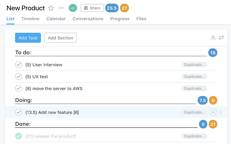Expand details arrow for Add new feature
The image size is (231, 144).
221,112
